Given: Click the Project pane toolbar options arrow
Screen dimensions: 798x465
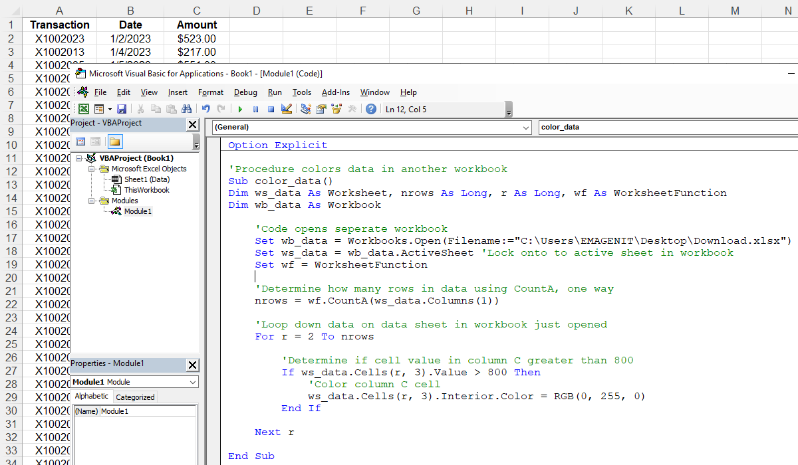Looking at the screenshot, I should [196, 142].
